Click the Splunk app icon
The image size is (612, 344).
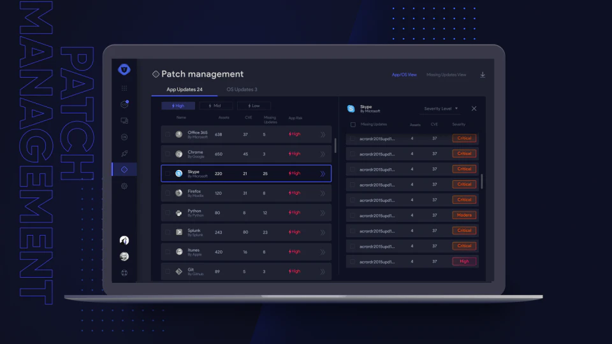(178, 232)
